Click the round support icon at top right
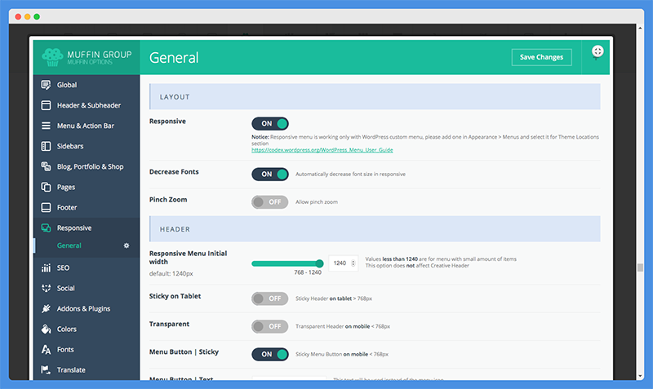Viewport: 653px width, 389px height. [597, 51]
